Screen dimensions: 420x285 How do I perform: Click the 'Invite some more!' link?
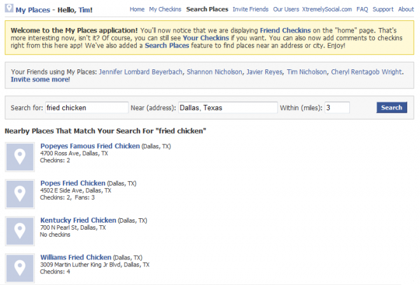(40, 80)
